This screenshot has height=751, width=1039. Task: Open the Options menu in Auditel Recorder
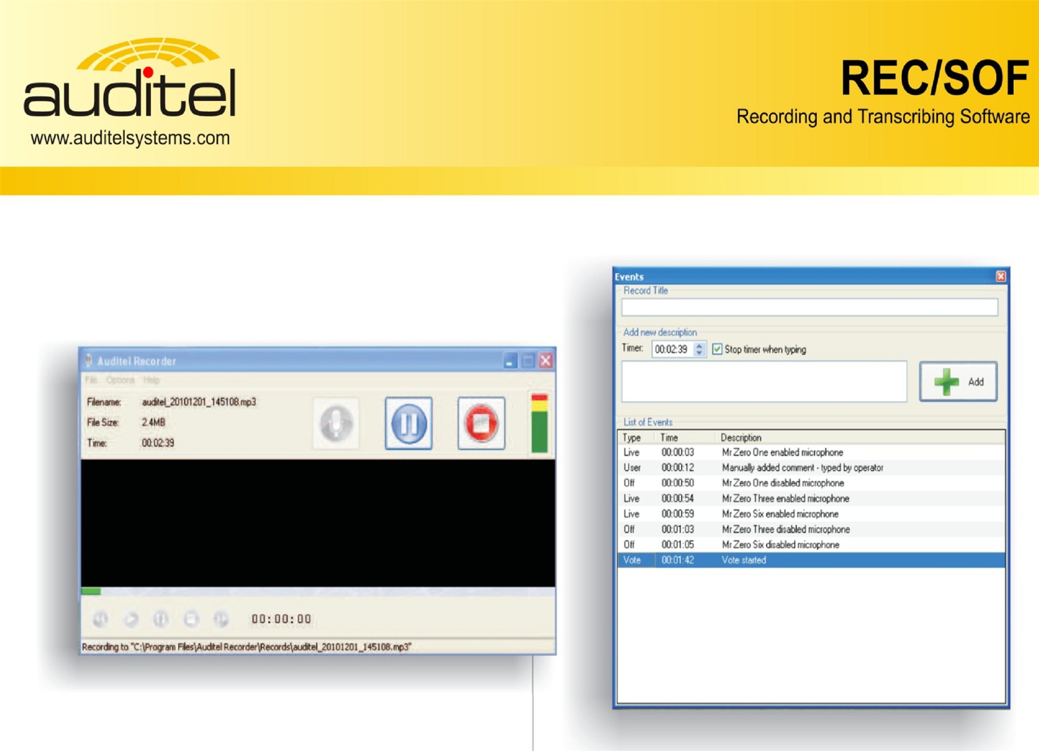coord(120,380)
